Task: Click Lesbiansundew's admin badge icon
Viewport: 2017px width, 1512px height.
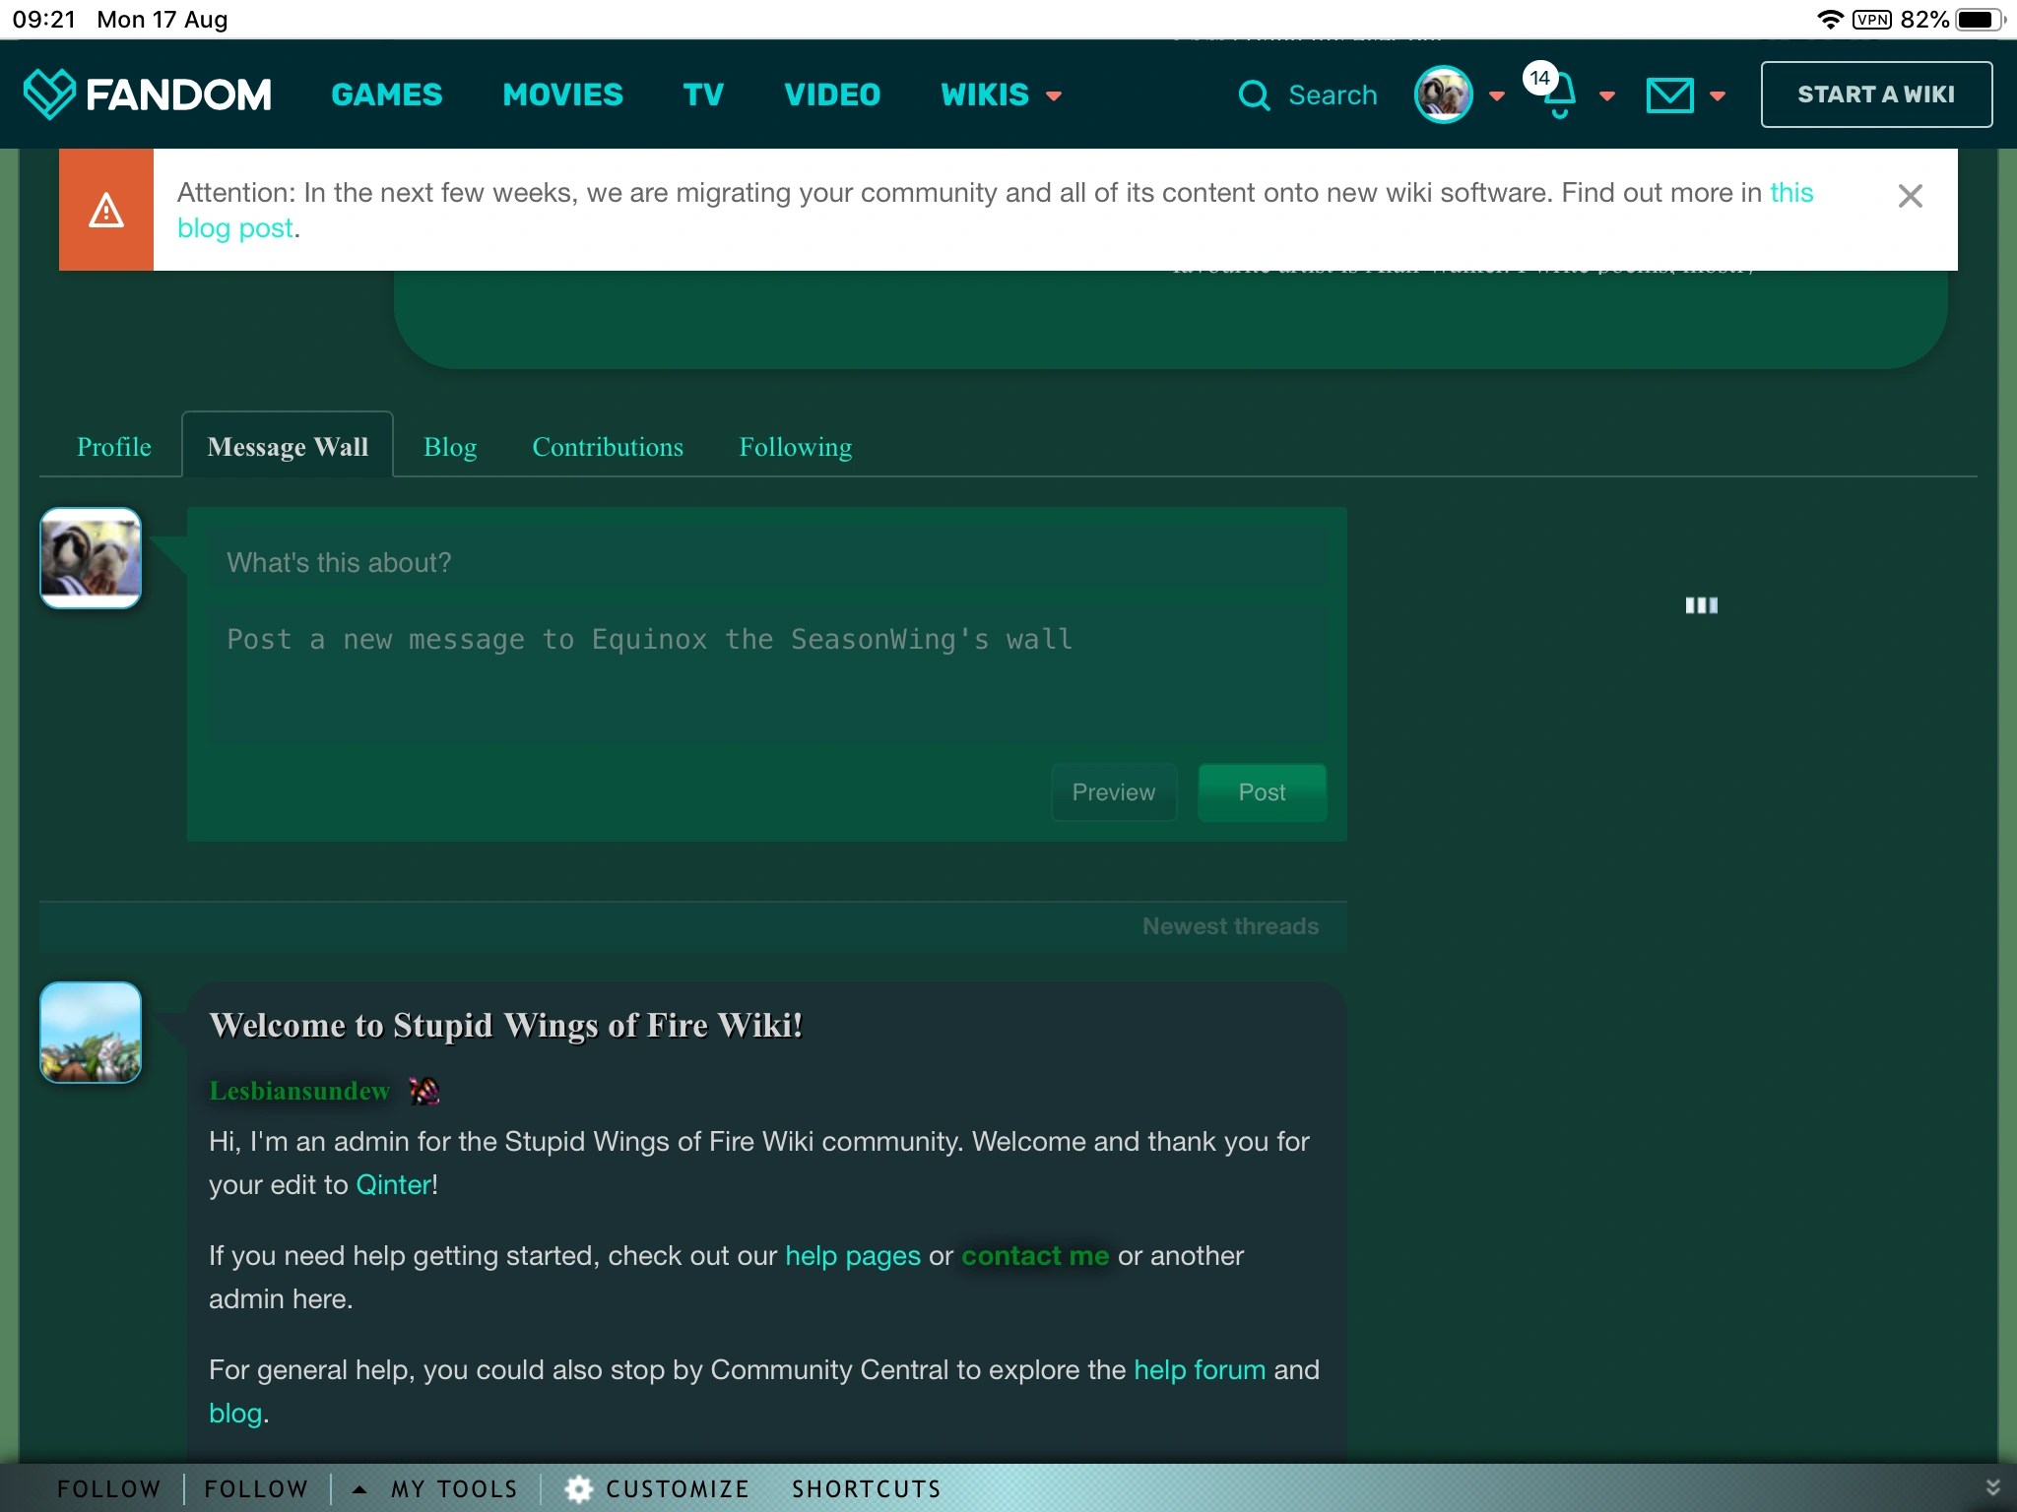Action: (x=424, y=1091)
